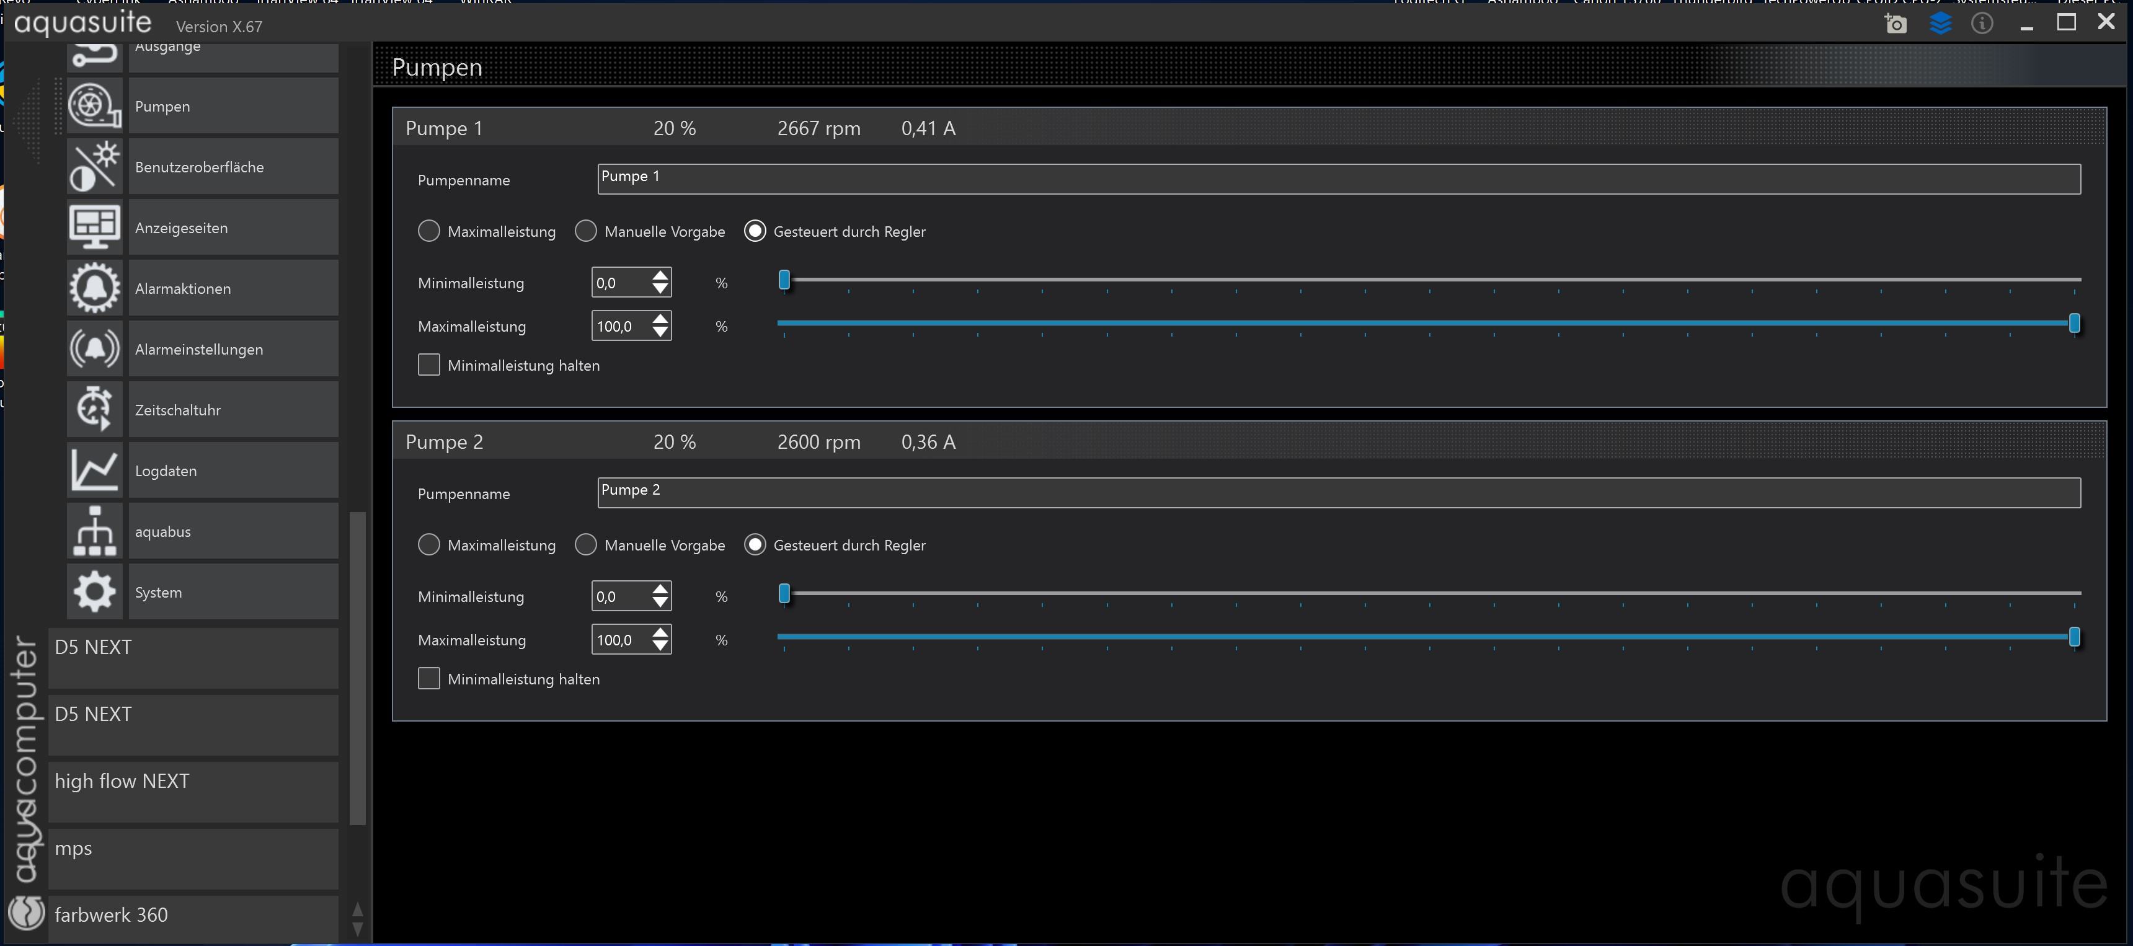Enable Minimalleistung halten for Pumpe 1
The height and width of the screenshot is (946, 2133).
point(429,365)
